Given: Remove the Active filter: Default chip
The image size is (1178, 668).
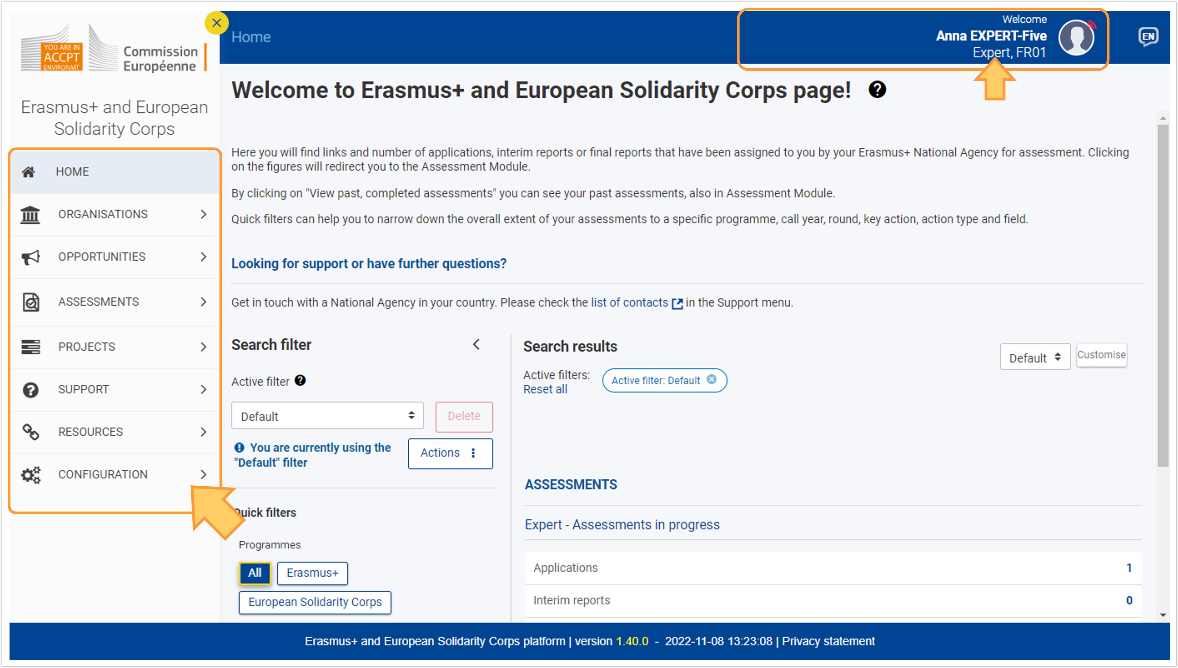Looking at the screenshot, I should point(711,379).
